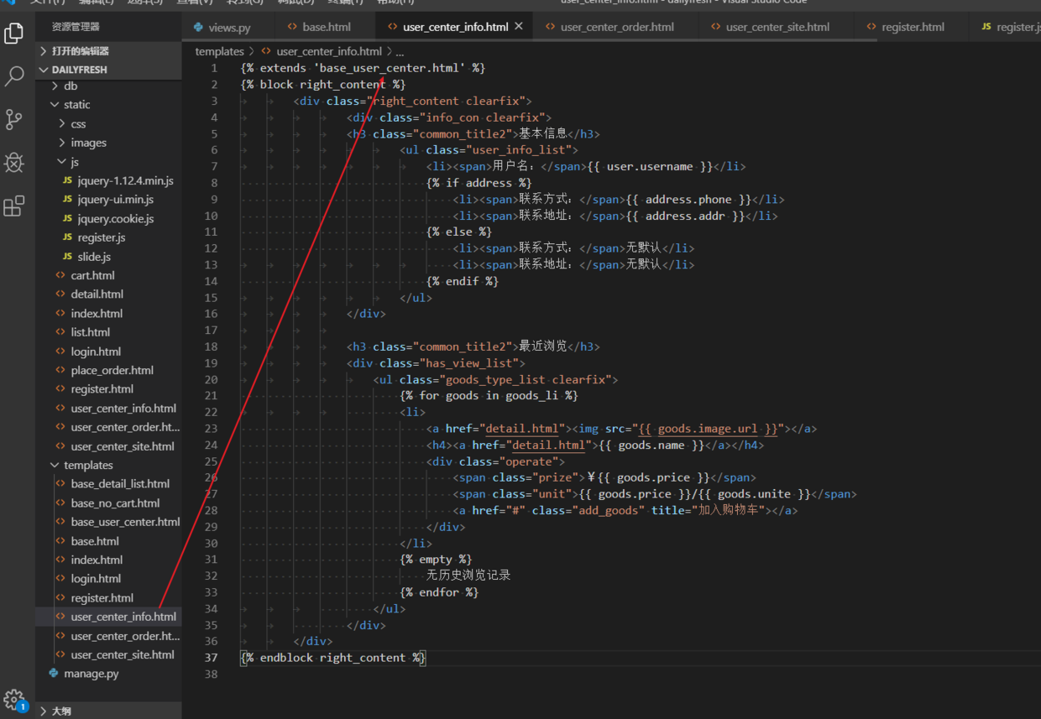The image size is (1041, 719).
Task: Open jquery-1.12.4.min.js file
Action: [x=125, y=180]
